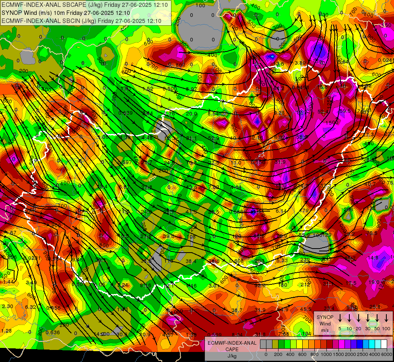Click the 38.4 value on the map
394x362 pixels.
tap(191, 261)
